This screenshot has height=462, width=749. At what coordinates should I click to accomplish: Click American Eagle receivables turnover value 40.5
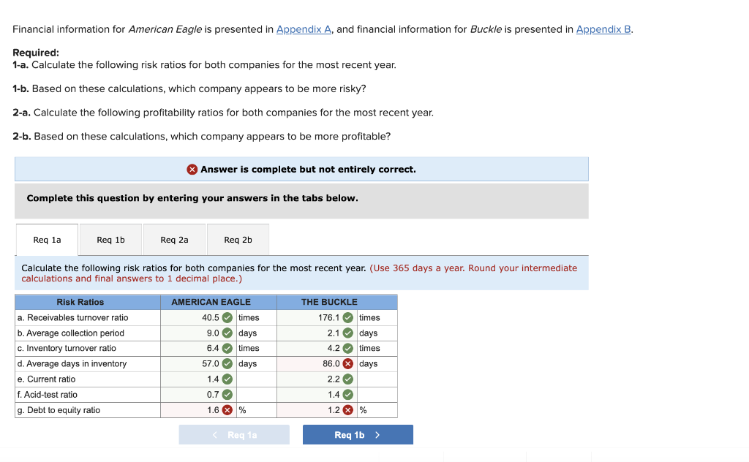coord(210,318)
